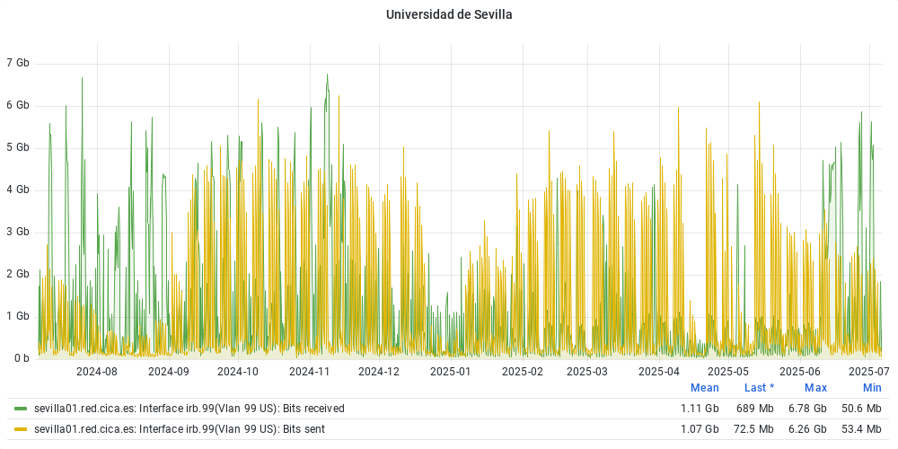898x449 pixels.
Task: Click green color swatch for Bits received
Action: click(22, 409)
